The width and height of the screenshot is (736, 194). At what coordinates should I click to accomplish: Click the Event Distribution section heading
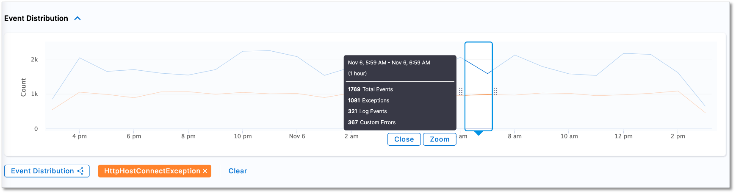point(36,18)
